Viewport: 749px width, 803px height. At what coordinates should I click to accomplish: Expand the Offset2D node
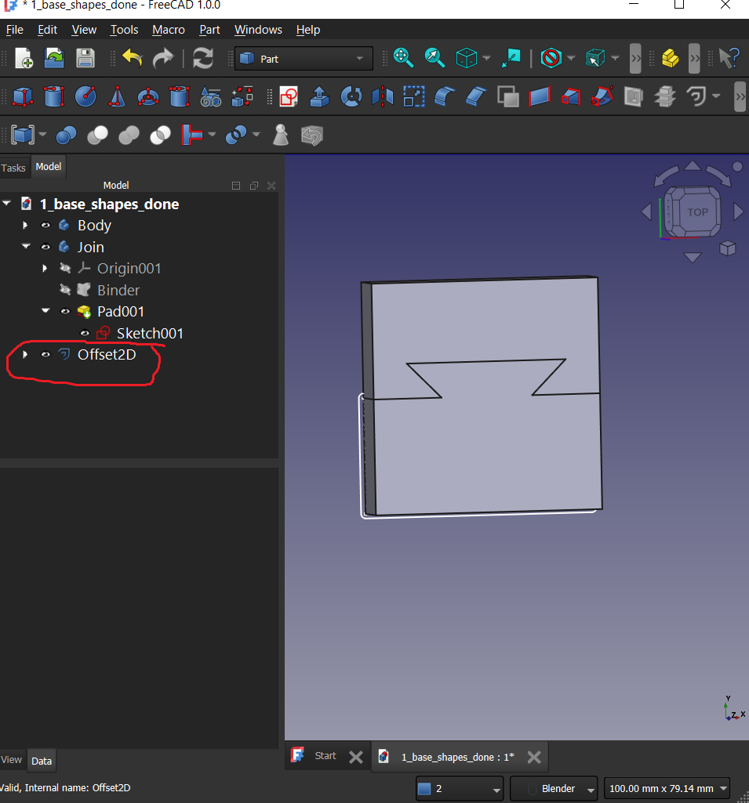click(25, 354)
